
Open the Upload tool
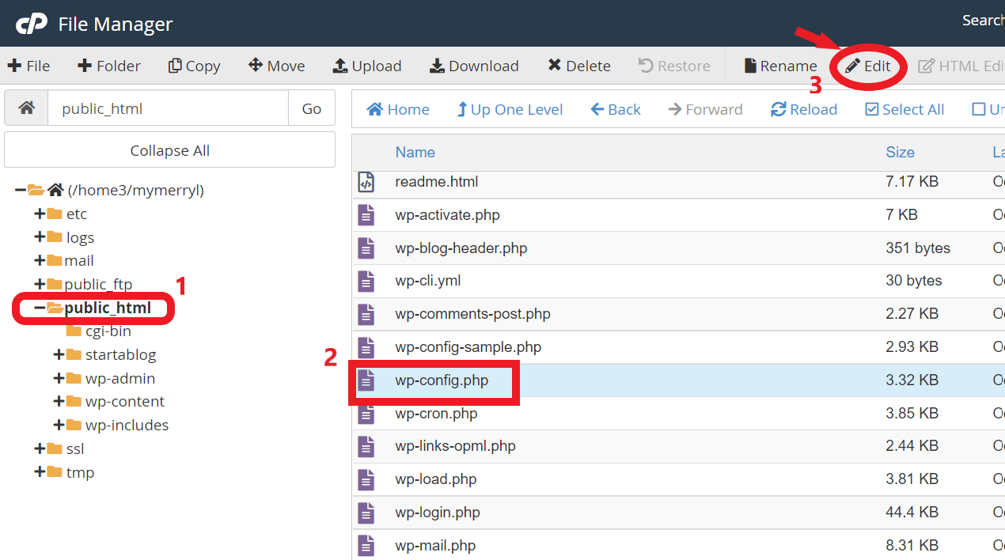click(367, 66)
